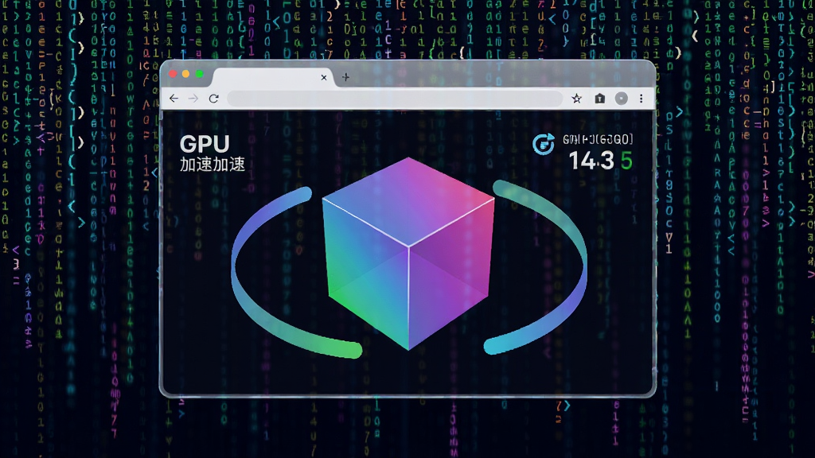
Task: Click the 14.3 counter value
Action: pyautogui.click(x=591, y=161)
